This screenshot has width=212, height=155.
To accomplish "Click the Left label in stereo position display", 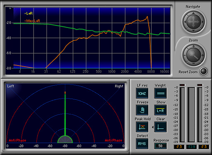I will [x=11, y=86].
